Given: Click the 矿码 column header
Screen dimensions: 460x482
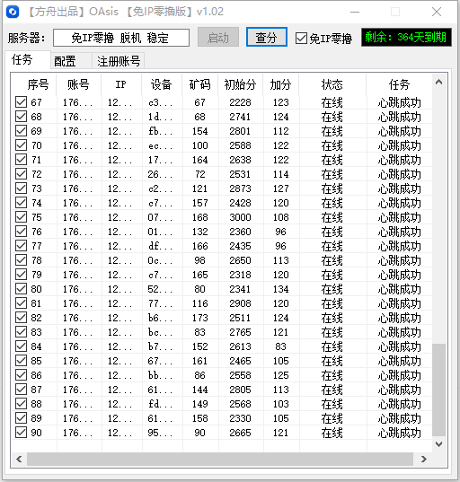Looking at the screenshot, I should pyautogui.click(x=200, y=84).
